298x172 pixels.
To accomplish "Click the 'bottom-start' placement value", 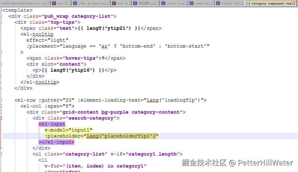I will pyautogui.click(x=186, y=46).
